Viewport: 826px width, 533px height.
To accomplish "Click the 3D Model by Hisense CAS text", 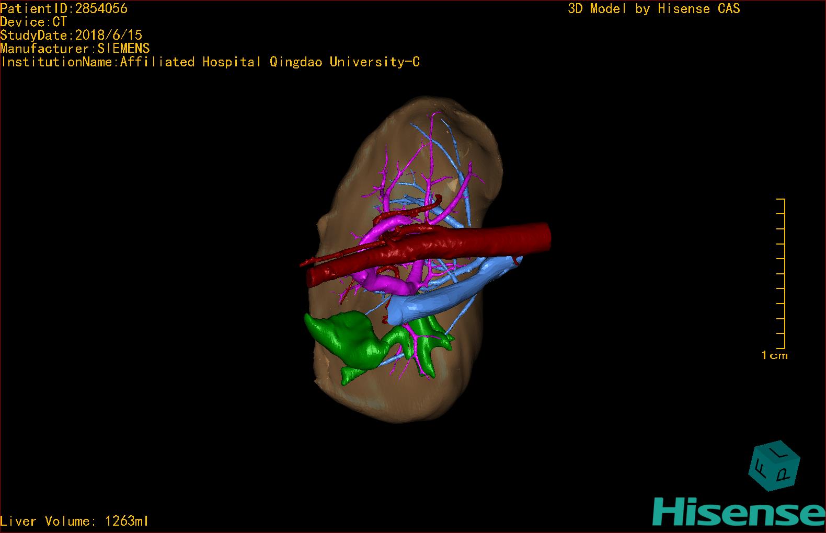I will 654,8.
